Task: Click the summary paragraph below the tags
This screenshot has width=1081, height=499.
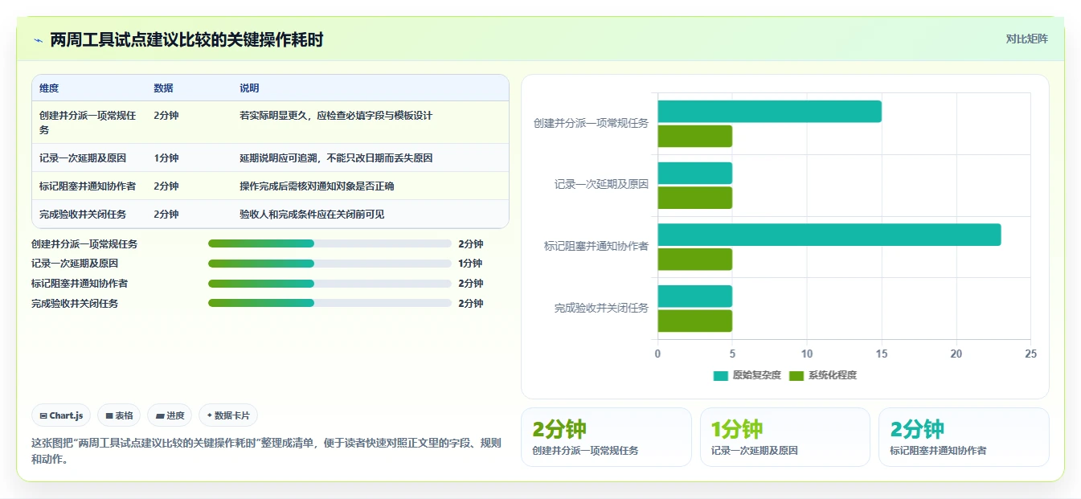Action: point(266,451)
